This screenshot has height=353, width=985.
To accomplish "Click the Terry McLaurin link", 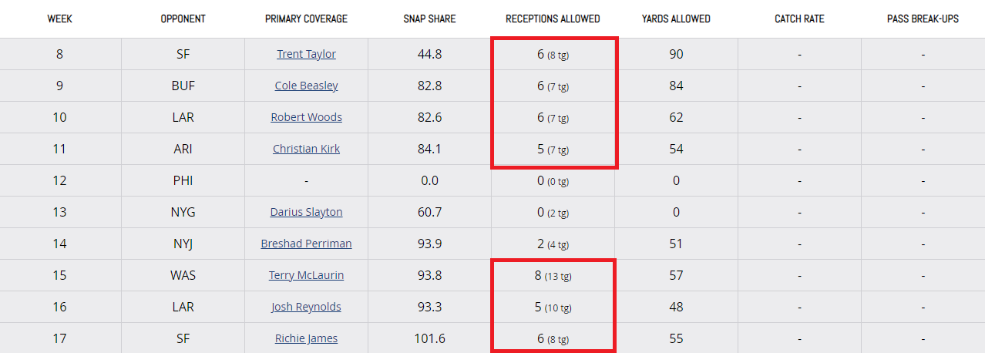I will (x=306, y=275).
